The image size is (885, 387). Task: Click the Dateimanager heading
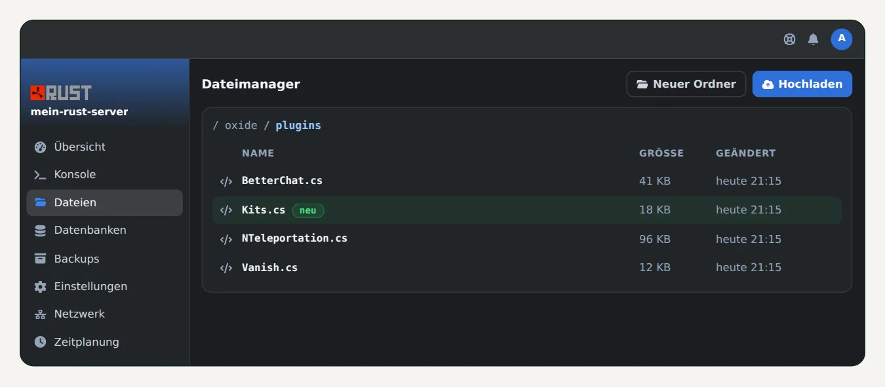pos(251,84)
